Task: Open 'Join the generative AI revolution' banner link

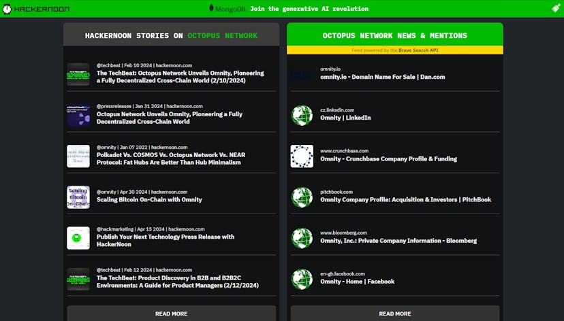Action: 309,9
